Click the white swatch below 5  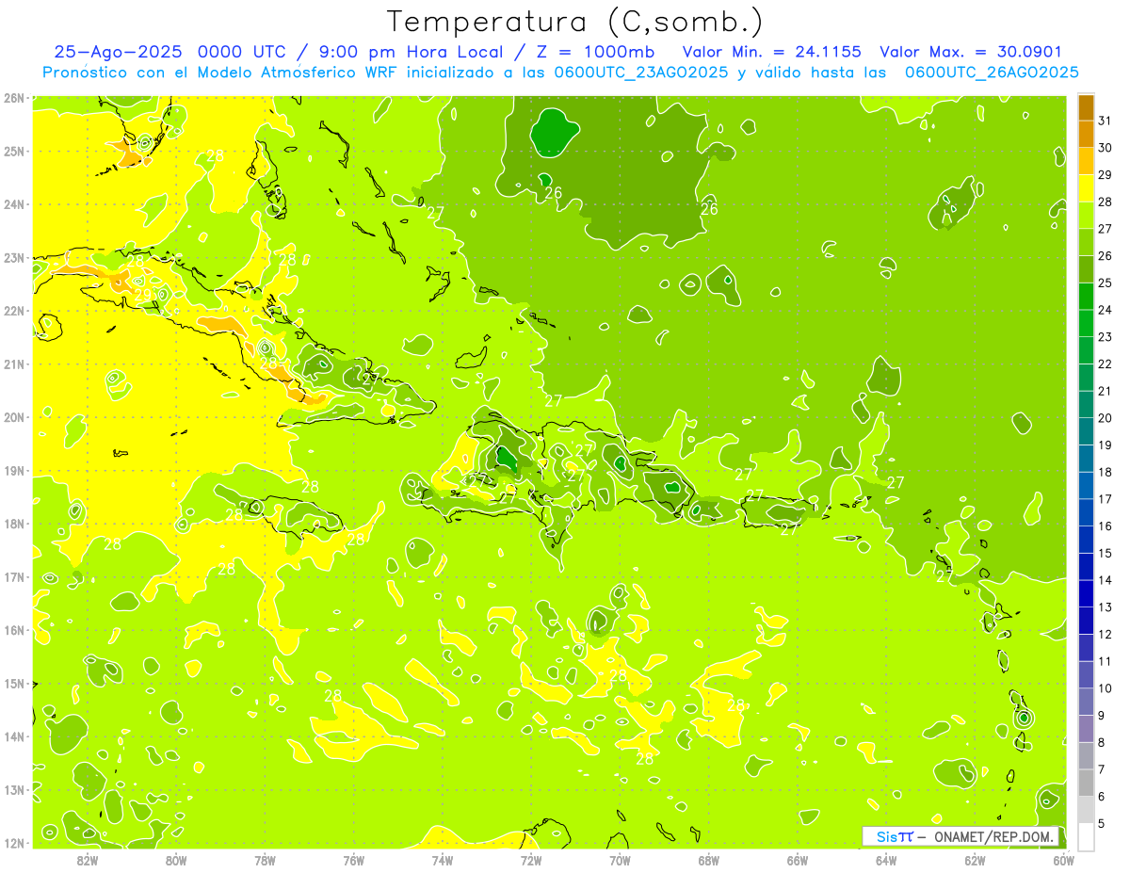click(x=1086, y=835)
